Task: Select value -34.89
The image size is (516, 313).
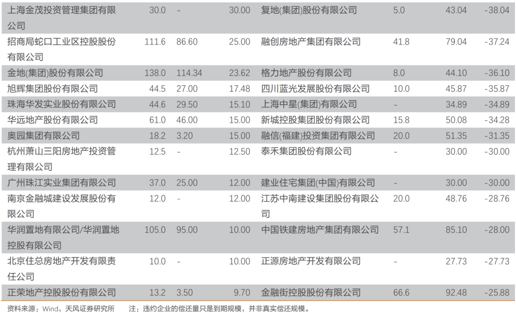Action: pos(497,104)
